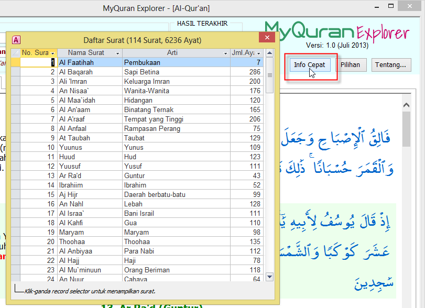The image size is (425, 308).
Task: Click the scroll down arrow of the surah list
Action: pos(270,277)
